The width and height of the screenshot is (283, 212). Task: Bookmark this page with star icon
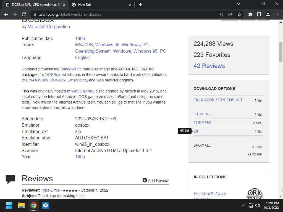(x=239, y=14)
